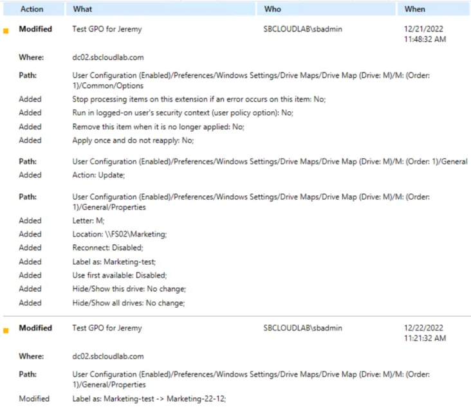The width and height of the screenshot is (471, 410).
Task: Open Test GPO for Jeremy in the 12/22 entry
Action: point(107,328)
